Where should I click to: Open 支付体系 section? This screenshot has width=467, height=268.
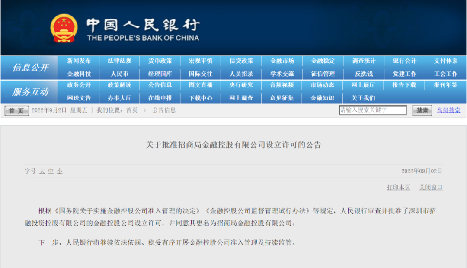pyautogui.click(x=445, y=61)
